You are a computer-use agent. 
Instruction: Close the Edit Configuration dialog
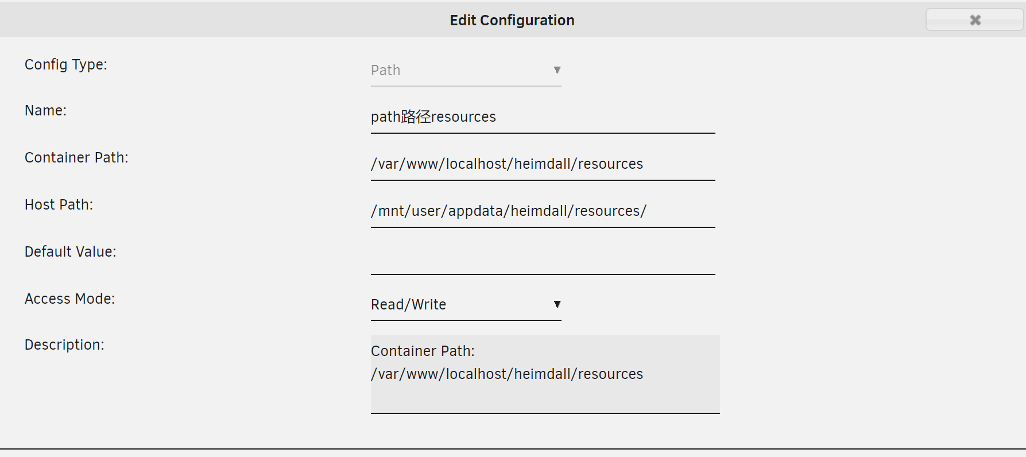click(974, 20)
